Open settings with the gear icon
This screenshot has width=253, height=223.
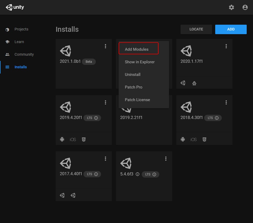pos(231,7)
